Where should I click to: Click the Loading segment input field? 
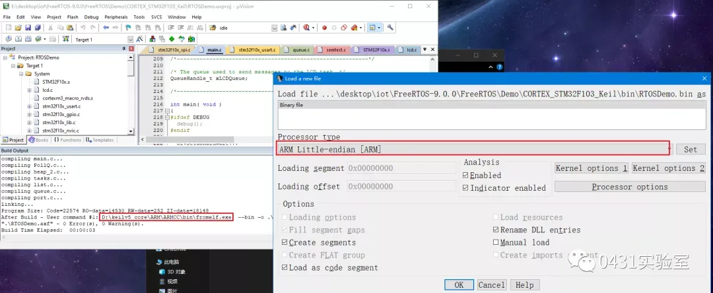point(401,168)
